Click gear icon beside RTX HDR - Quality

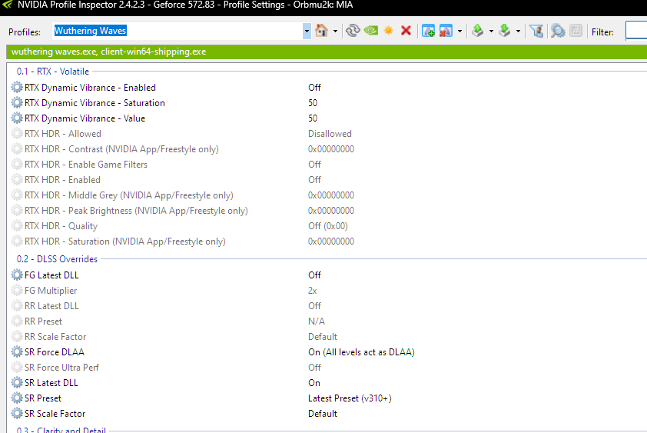pyautogui.click(x=17, y=225)
